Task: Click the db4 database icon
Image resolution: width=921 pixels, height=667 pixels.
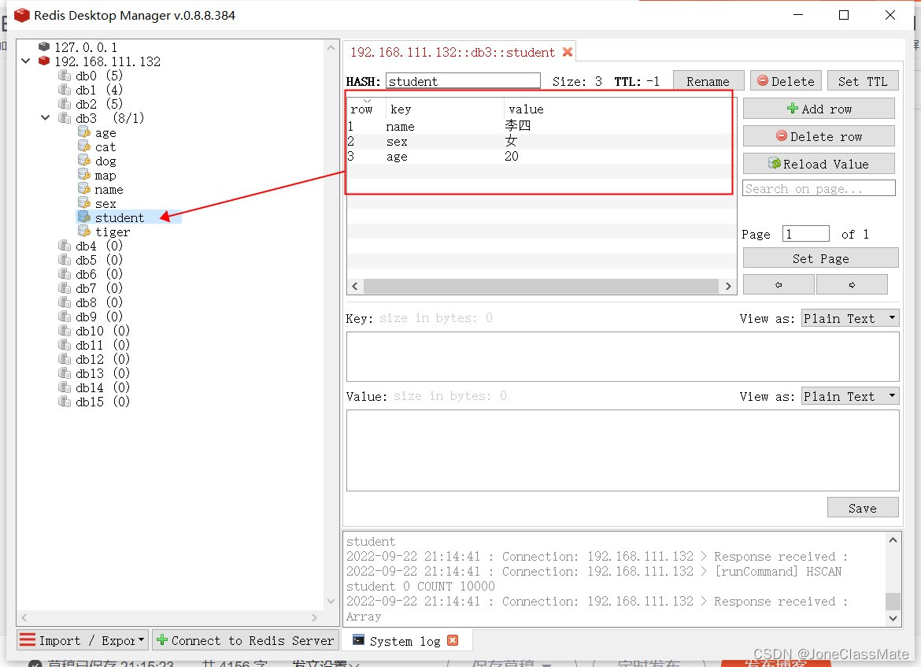Action: pos(65,246)
